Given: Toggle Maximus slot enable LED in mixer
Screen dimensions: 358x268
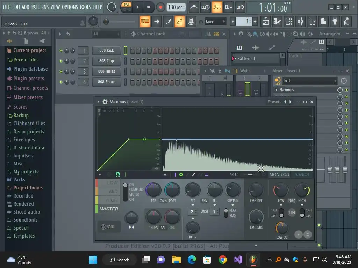Looking at the screenshot, I should point(346,90).
